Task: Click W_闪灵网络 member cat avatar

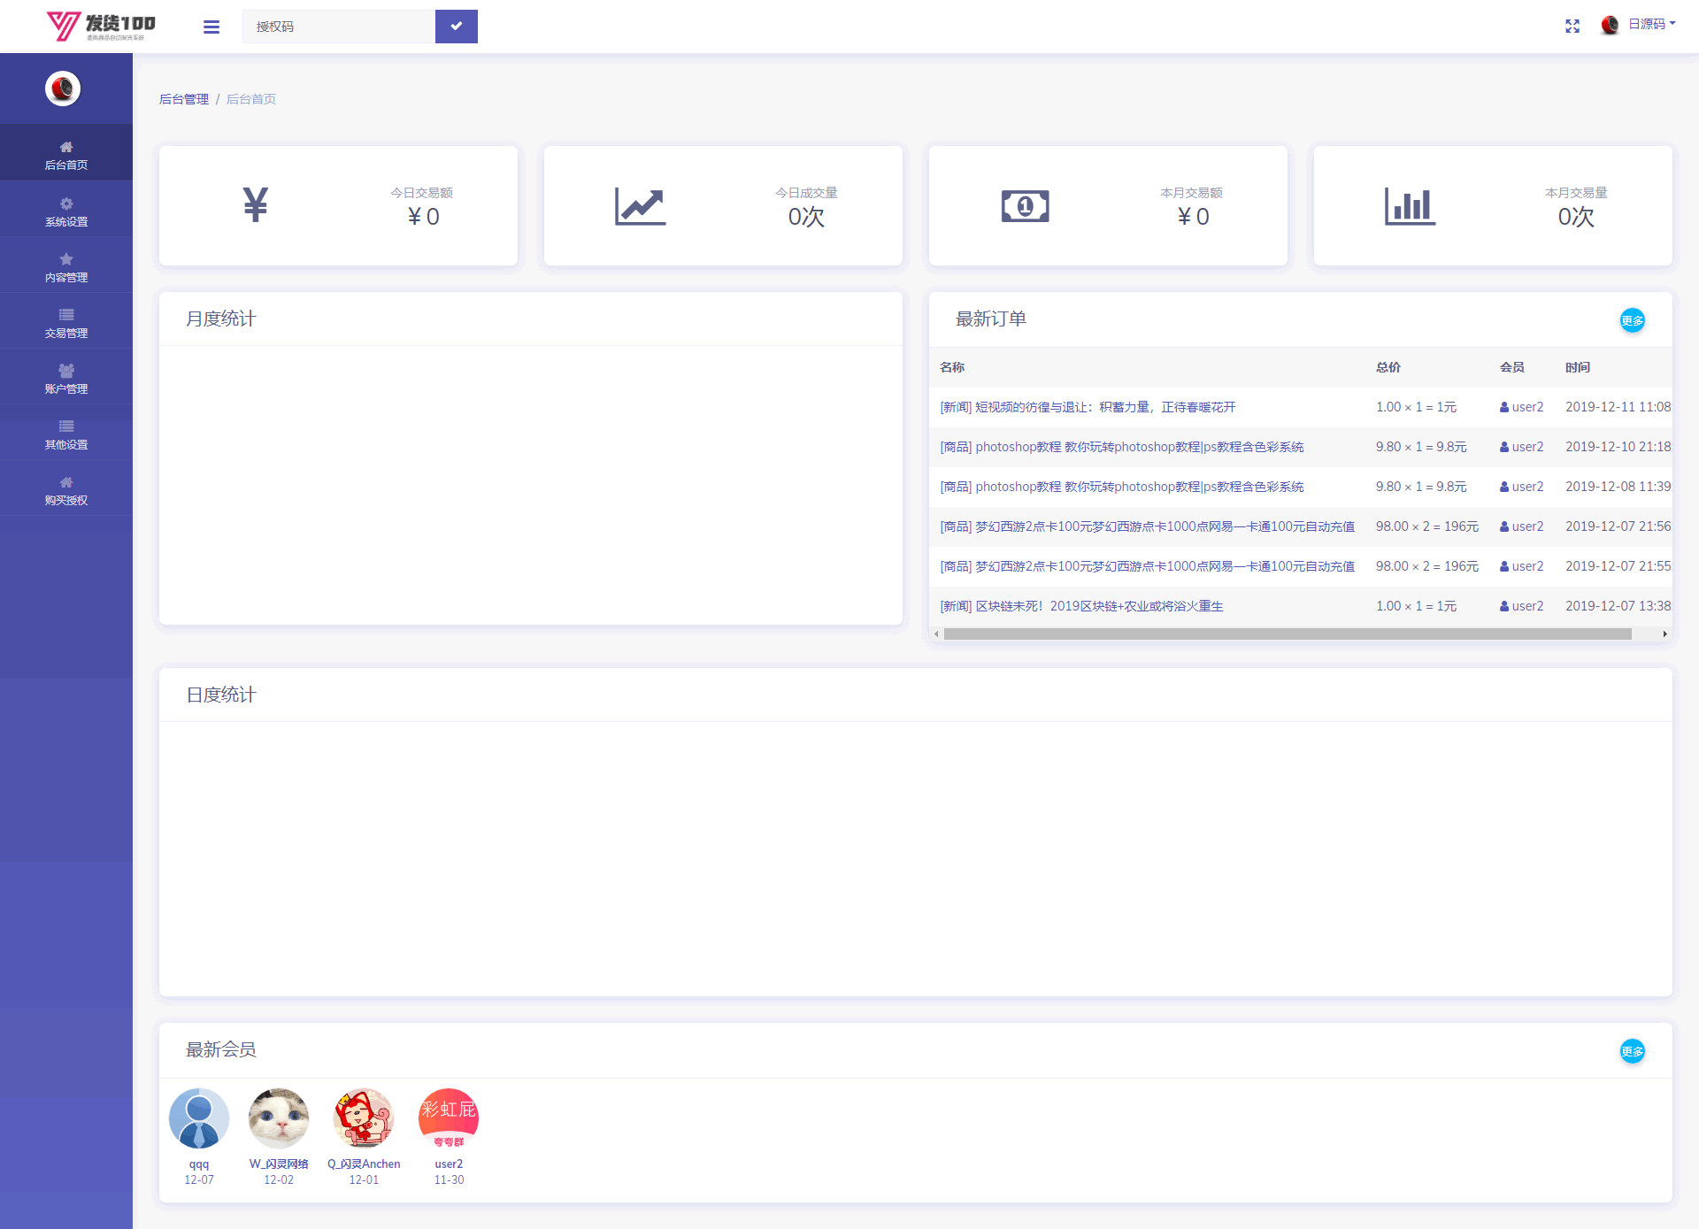Action: tap(279, 1118)
